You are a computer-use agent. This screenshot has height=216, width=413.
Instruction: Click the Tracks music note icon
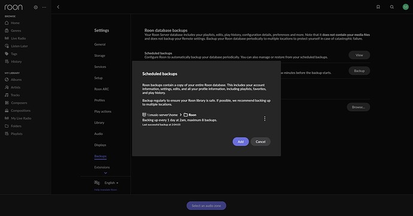7,95
